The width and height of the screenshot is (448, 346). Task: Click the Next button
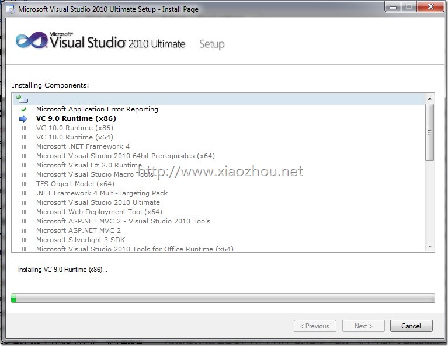[363, 326]
